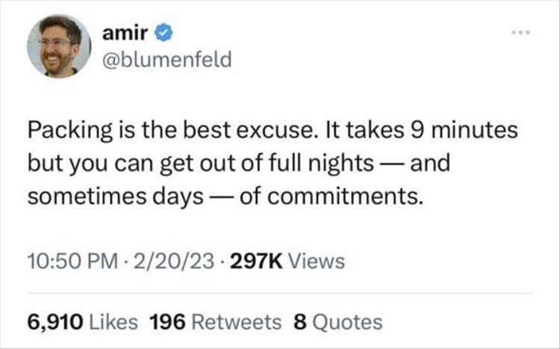The image size is (560, 349).
Task: Click the 196 retweet count number
Action: (x=167, y=321)
